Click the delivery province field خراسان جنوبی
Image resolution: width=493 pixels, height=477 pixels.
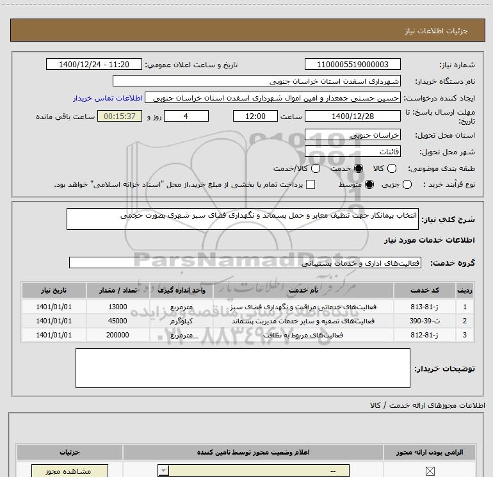[x=352, y=135]
